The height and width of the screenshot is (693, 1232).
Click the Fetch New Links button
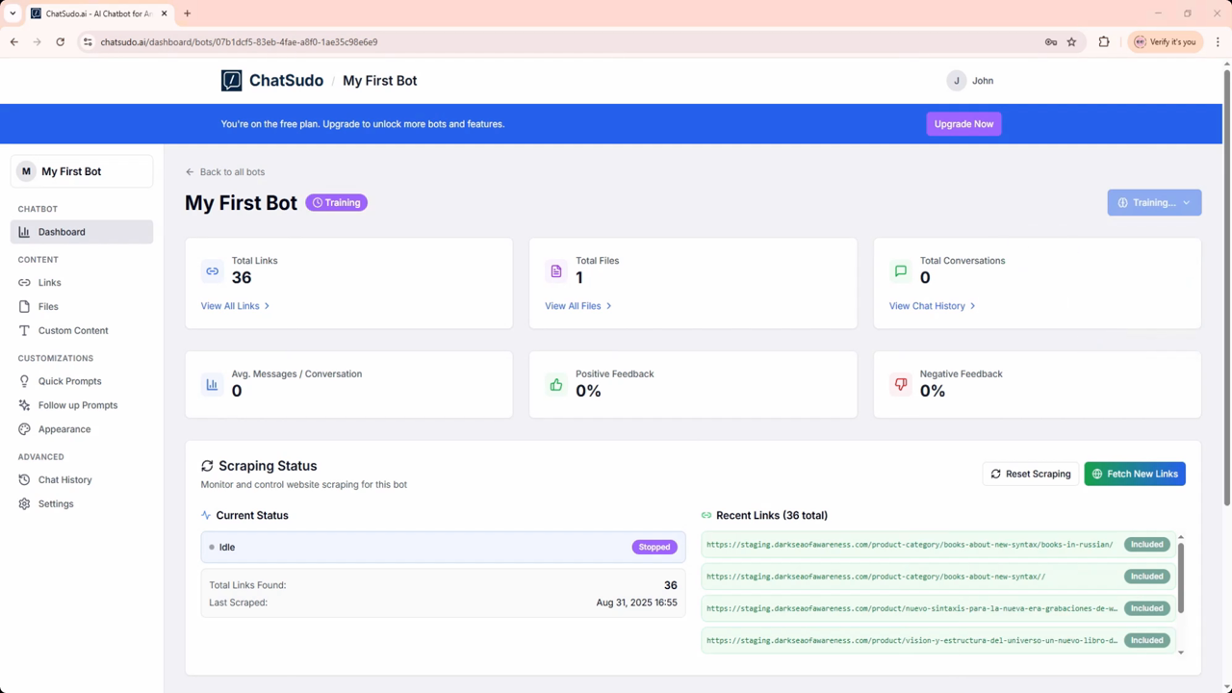click(x=1135, y=474)
